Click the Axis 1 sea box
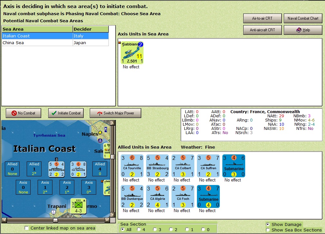The height and width of the screenshot is (234, 325). point(45,187)
